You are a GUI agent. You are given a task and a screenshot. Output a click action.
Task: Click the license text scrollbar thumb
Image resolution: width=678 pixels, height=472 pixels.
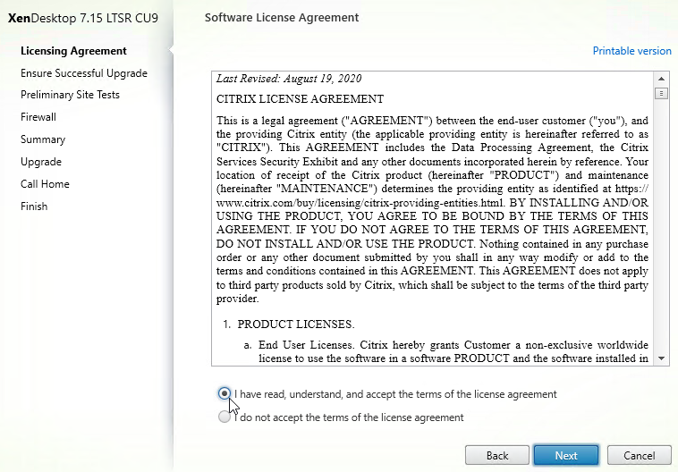click(x=661, y=93)
